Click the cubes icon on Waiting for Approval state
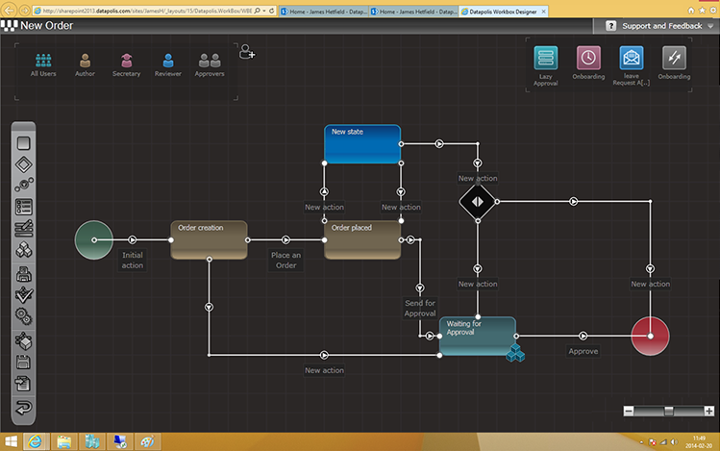Screen dimensions: 720x451 pos(515,353)
